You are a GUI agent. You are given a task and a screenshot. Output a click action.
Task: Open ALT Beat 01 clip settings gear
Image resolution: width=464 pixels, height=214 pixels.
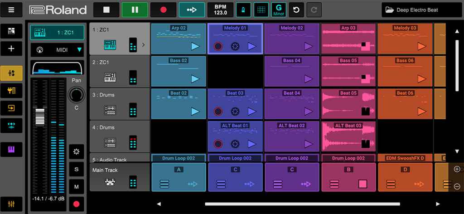pos(235,144)
